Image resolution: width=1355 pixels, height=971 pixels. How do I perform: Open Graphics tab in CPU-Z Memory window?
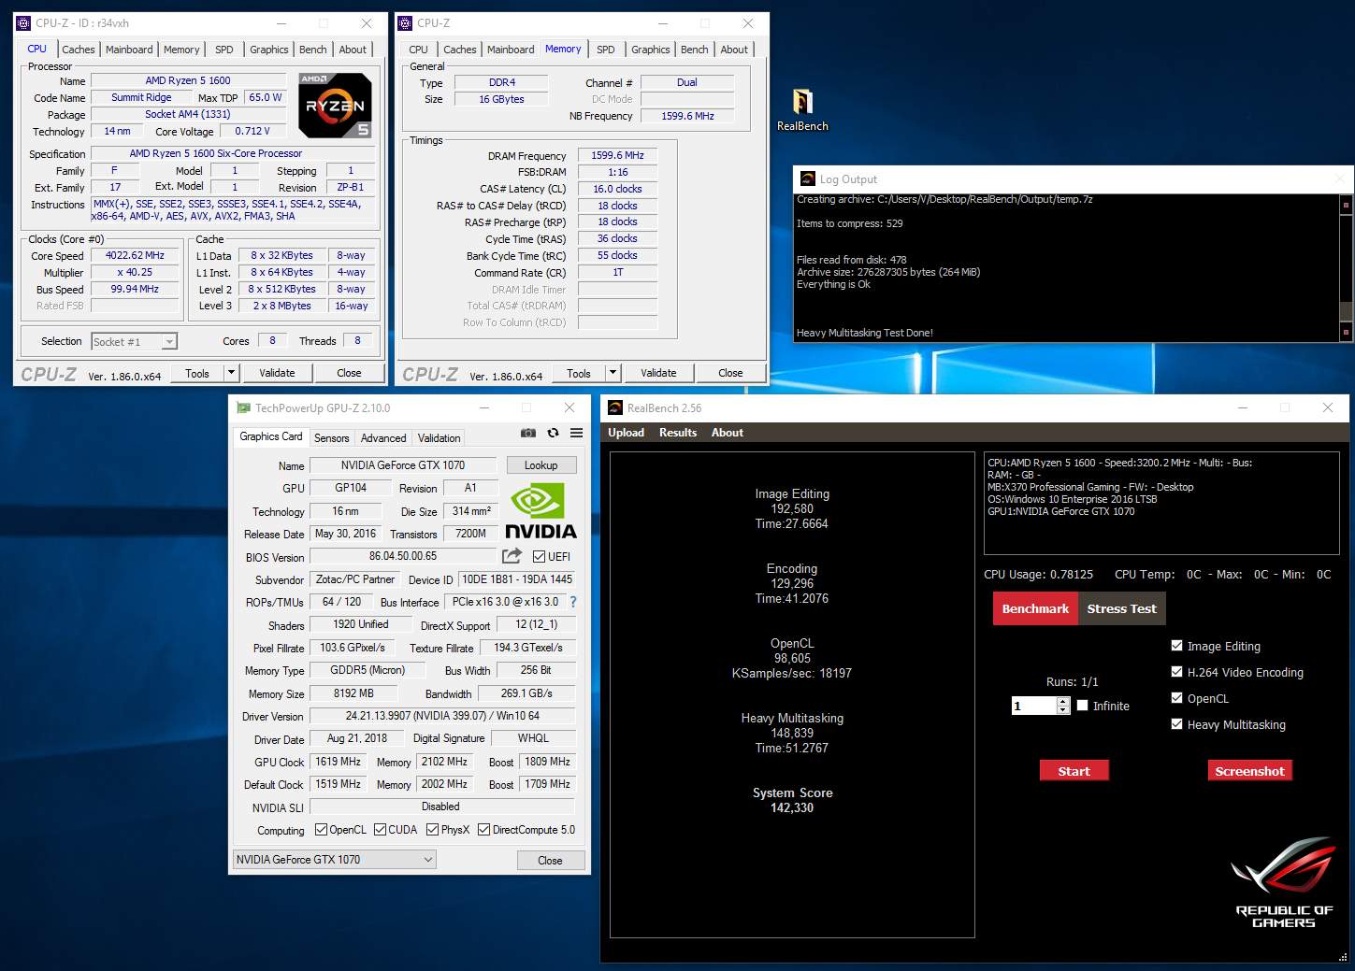tap(650, 50)
